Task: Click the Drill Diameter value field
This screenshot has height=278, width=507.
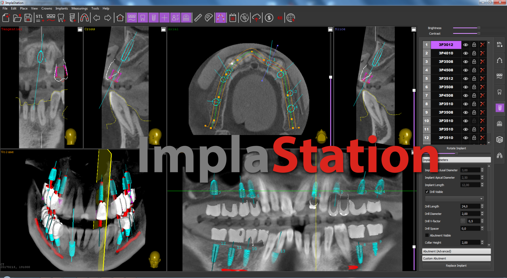Action: (470, 214)
